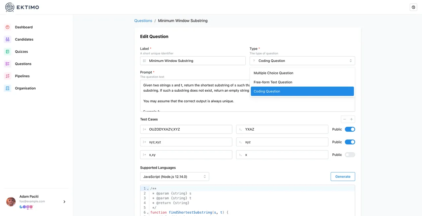The height and width of the screenshot is (216, 422).
Task: Open the JavaScript (Node.js 12.14.0) language dropdown
Action: coord(174,177)
